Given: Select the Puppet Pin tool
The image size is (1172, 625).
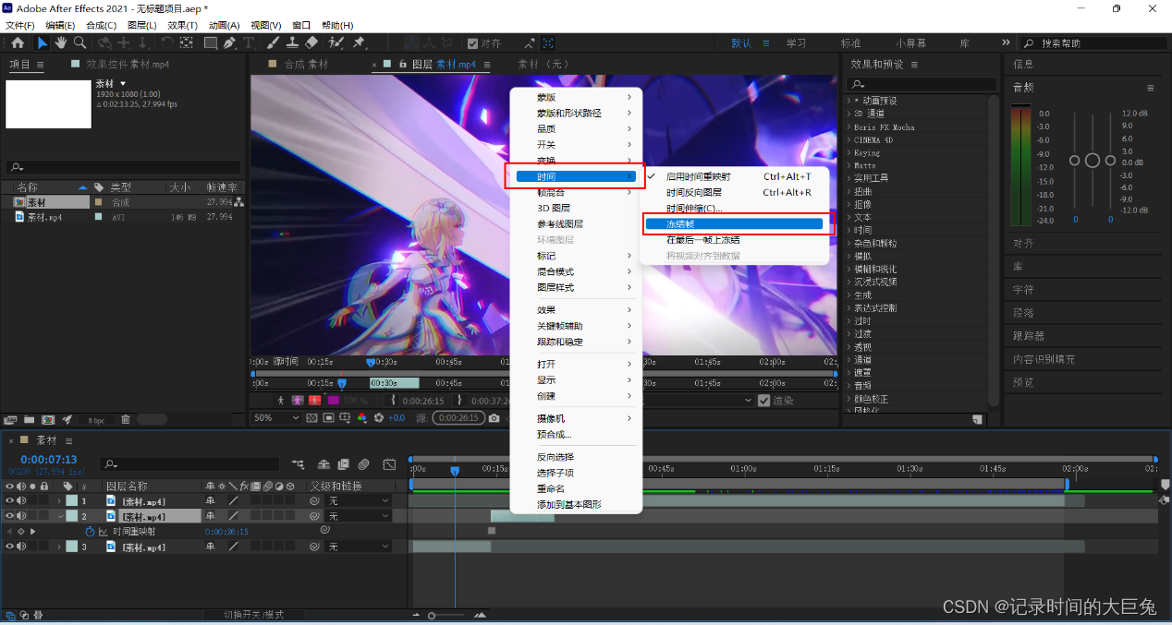Looking at the screenshot, I should tap(359, 43).
